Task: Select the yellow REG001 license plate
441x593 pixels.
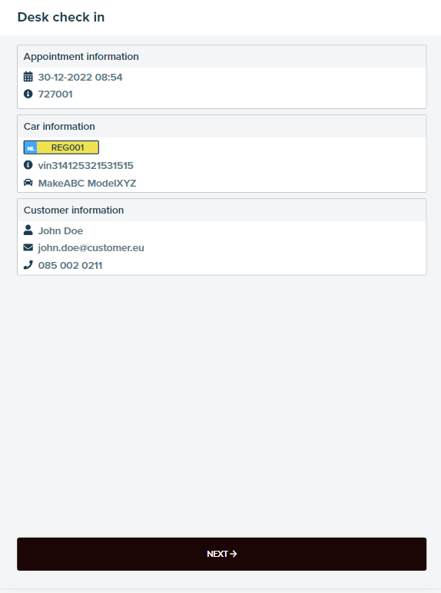Action: tap(61, 147)
